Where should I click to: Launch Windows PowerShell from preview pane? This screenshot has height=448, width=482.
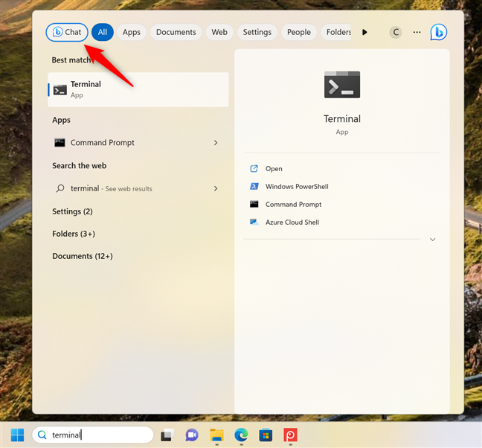(x=297, y=187)
